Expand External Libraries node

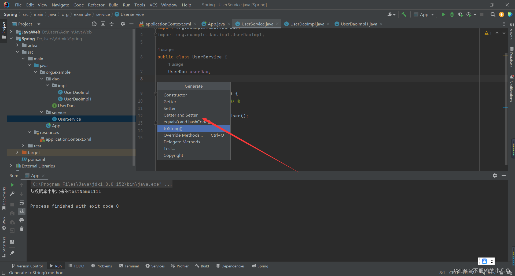[11, 166]
